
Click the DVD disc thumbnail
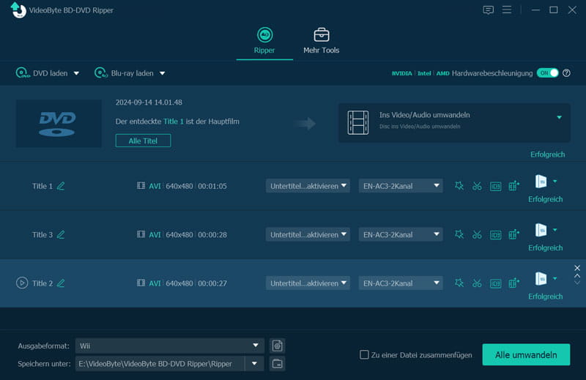tap(59, 123)
